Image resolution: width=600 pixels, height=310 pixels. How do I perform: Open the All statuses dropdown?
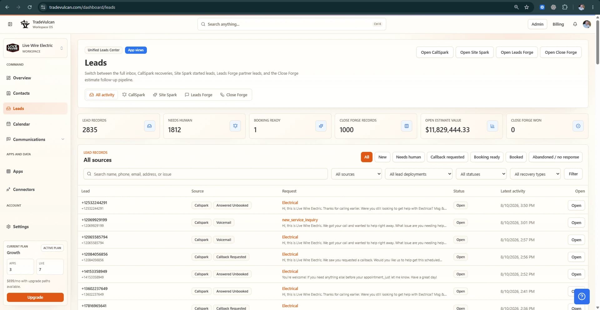pyautogui.click(x=481, y=174)
